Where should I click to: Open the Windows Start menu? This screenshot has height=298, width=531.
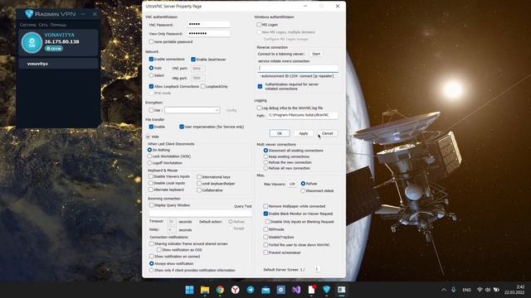pos(190,290)
